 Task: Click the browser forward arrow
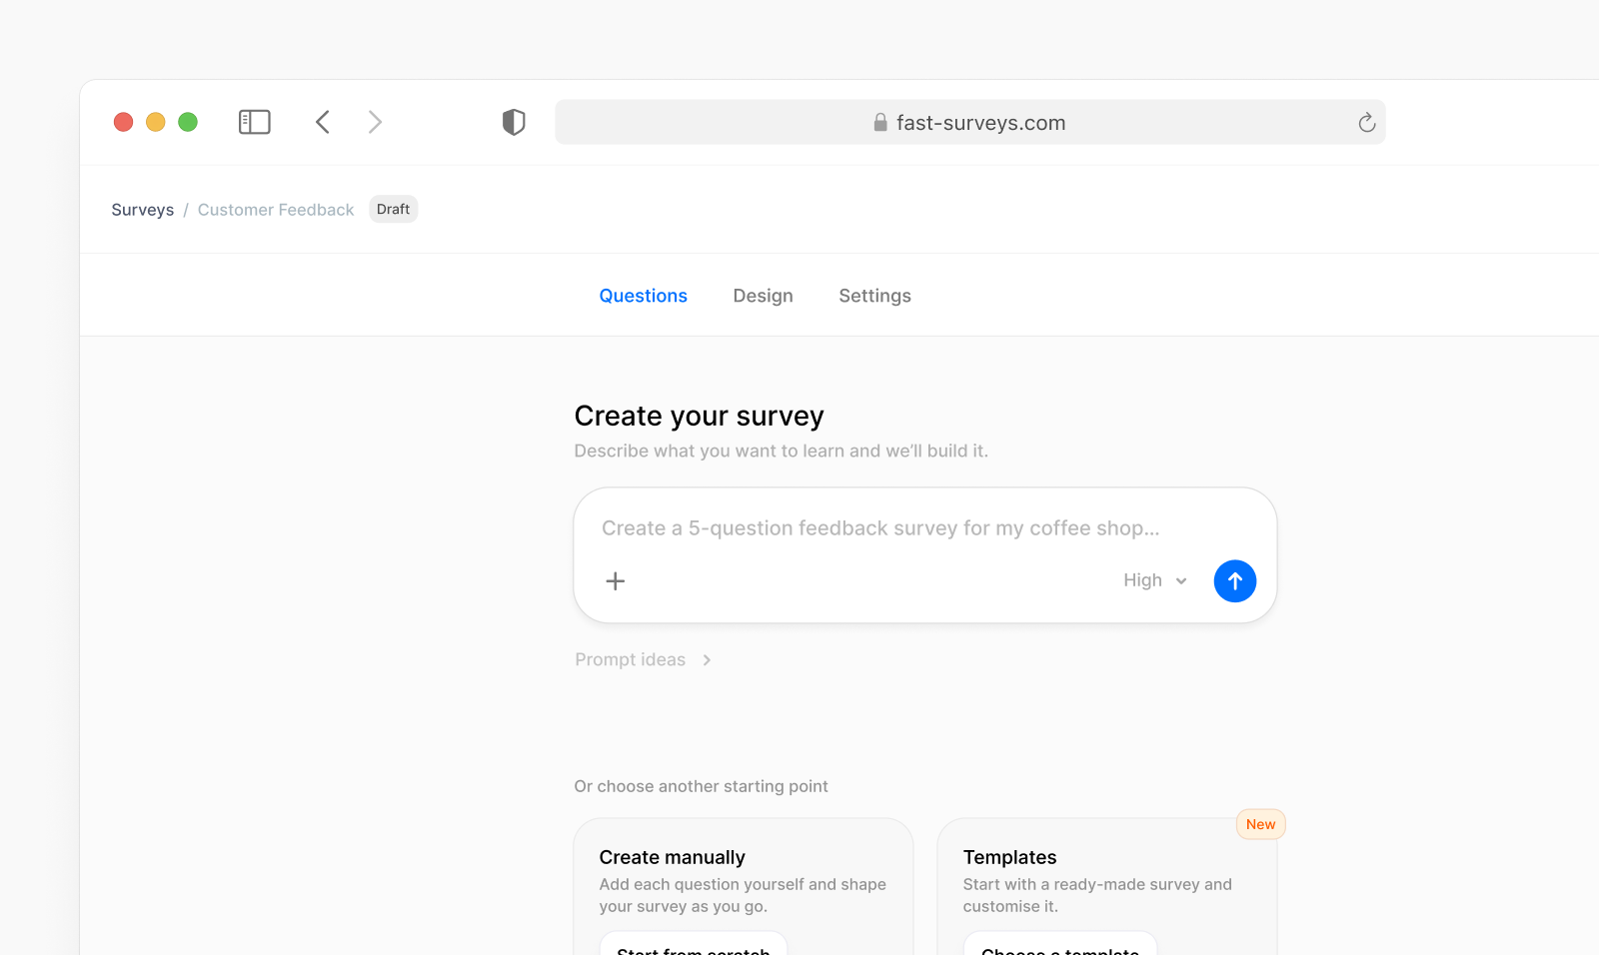pos(375,122)
